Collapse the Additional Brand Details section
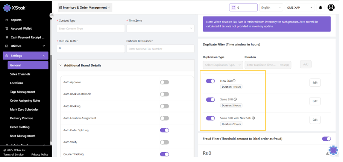The width and height of the screenshot is (343, 162). [61, 66]
